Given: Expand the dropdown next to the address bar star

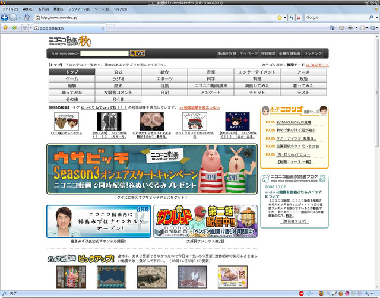Looking at the screenshot, I should coord(285,18).
